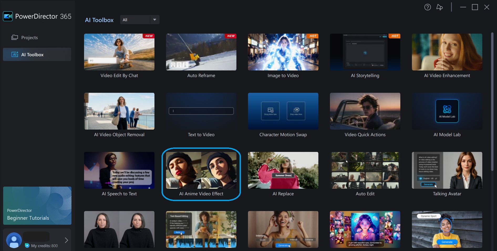Expand account details with the chevron arrow
The height and width of the screenshot is (251, 497).
66,240
